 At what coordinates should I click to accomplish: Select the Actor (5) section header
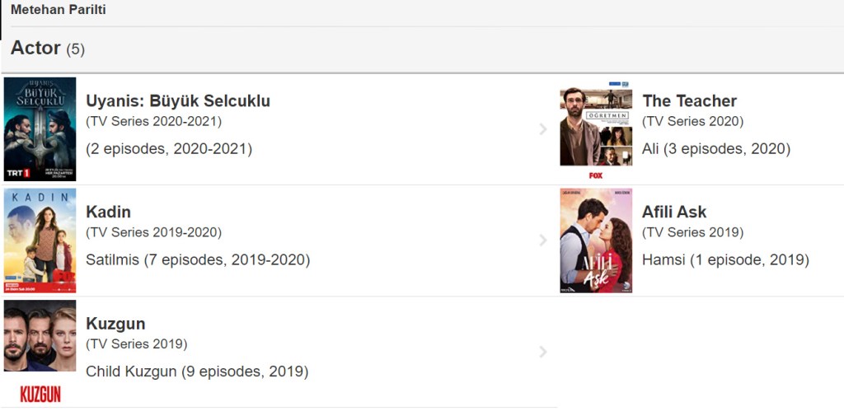click(47, 49)
